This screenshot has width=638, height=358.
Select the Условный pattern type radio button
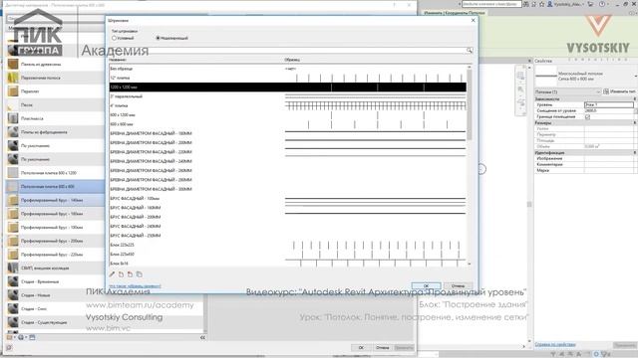(x=115, y=38)
